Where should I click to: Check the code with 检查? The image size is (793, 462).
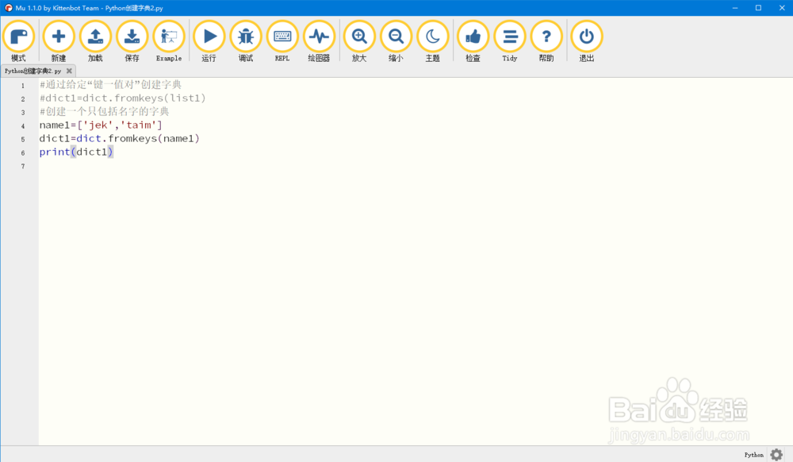click(x=473, y=36)
